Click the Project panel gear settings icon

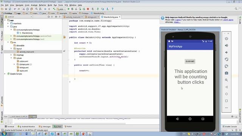56,17
